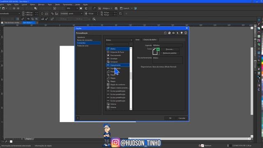
Task: Switch to the Chaves de atalho tab
Action: coord(150,40)
